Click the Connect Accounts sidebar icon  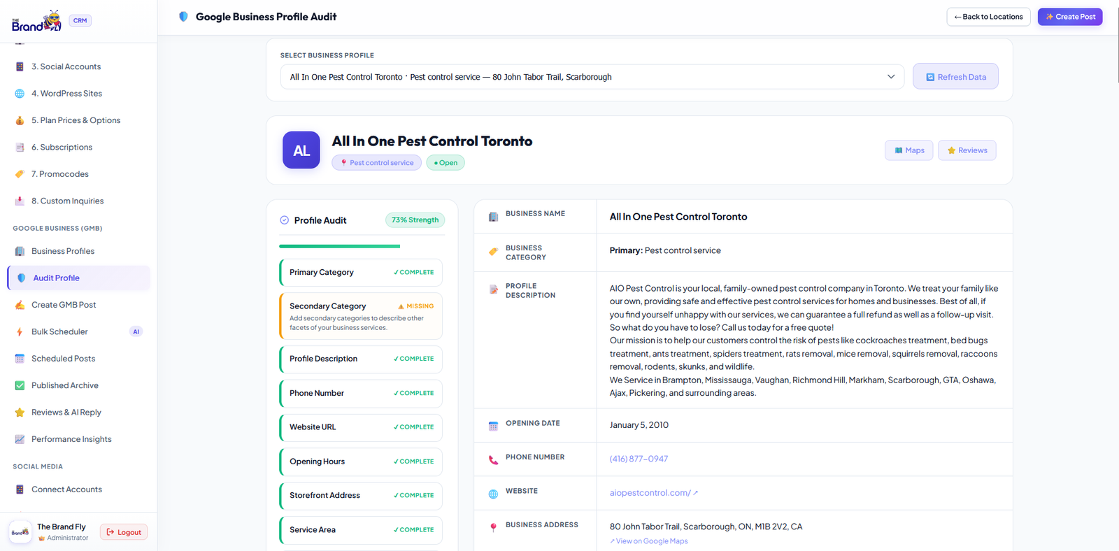click(x=20, y=489)
